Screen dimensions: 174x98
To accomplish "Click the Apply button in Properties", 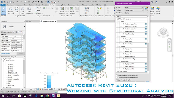I will (x=21, y=54).
